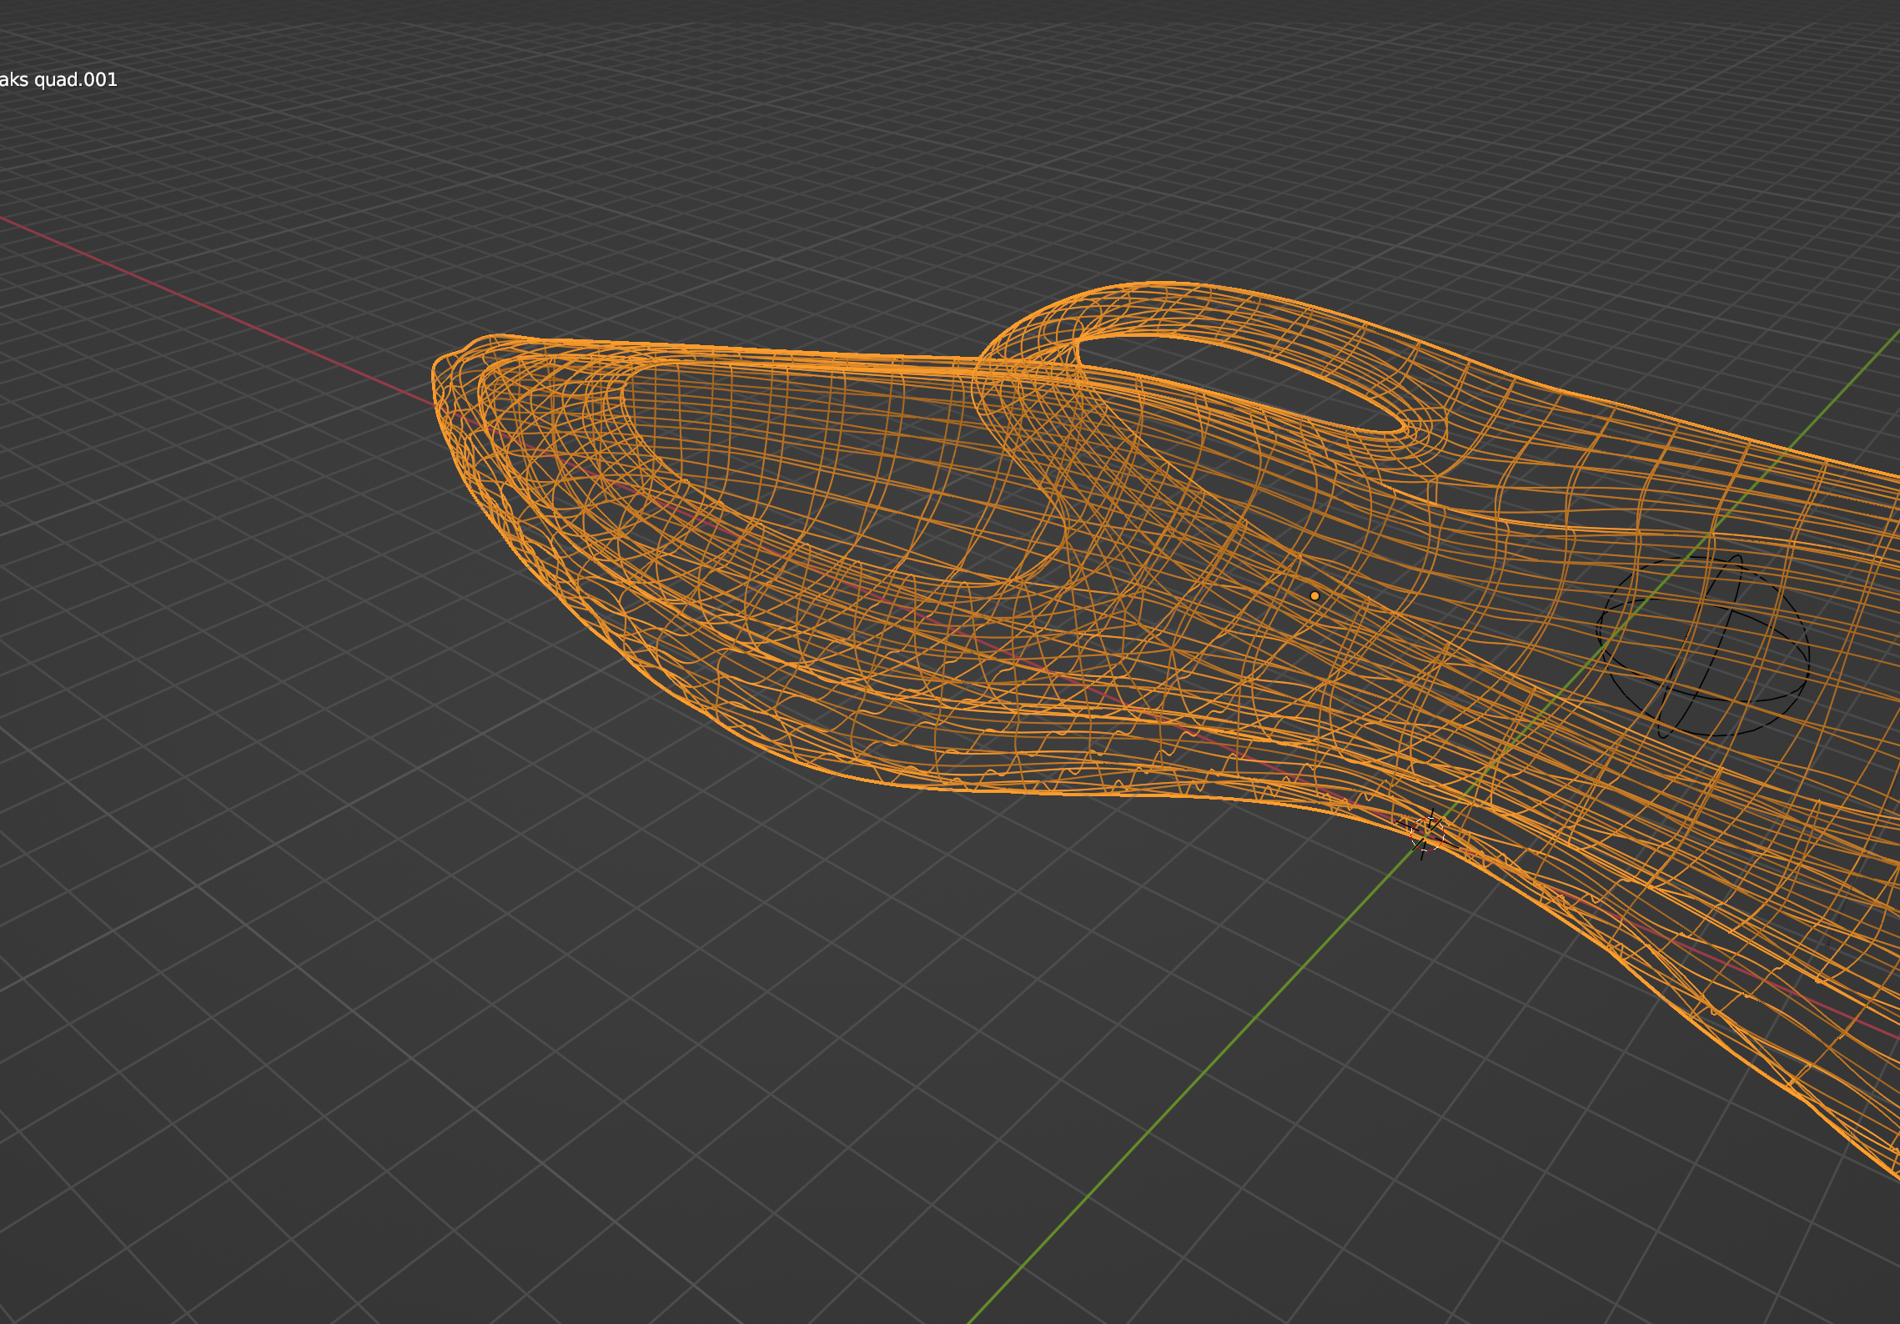Select the black wireframe sphere empty
This screenshot has width=1900, height=1324.
coord(1702,646)
